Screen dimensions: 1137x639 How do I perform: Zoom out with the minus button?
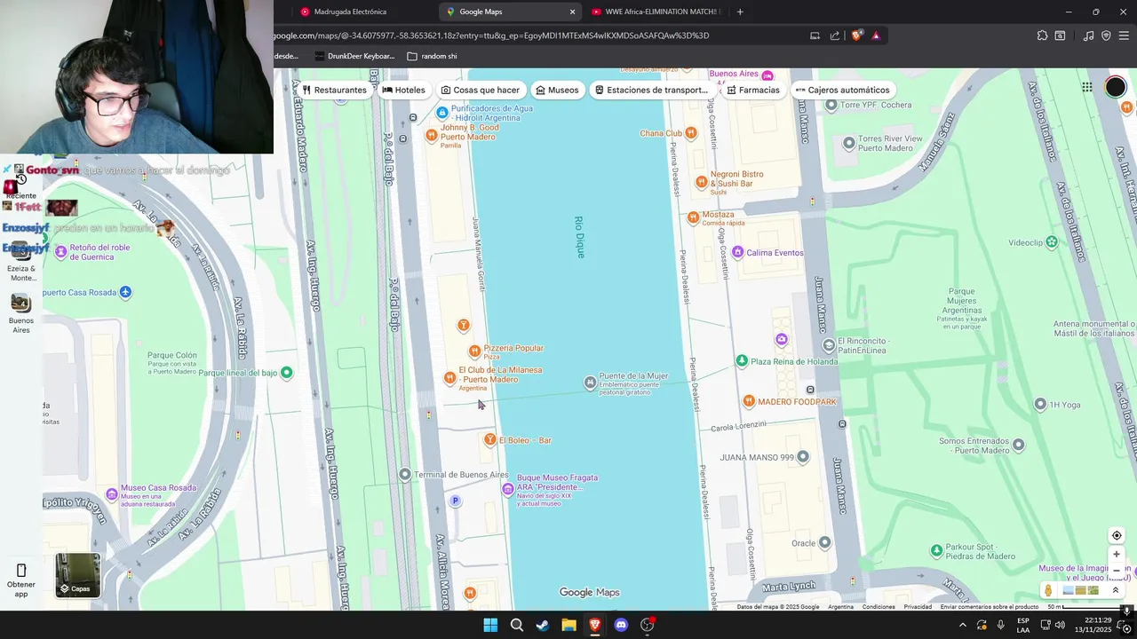[x=1117, y=571]
